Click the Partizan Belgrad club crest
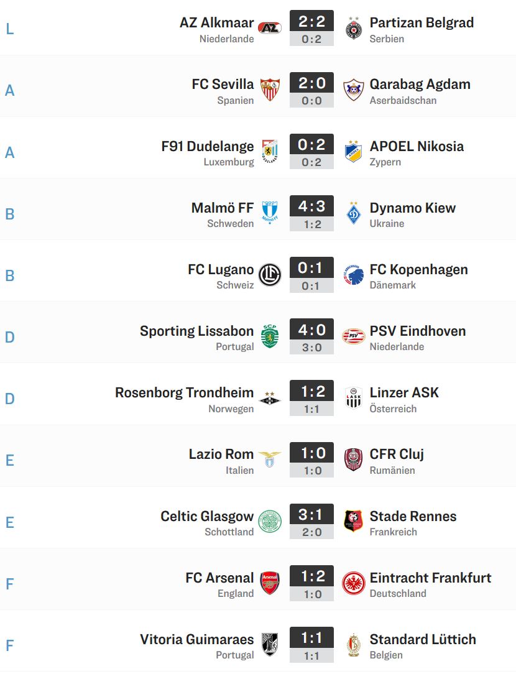This screenshot has height=674, width=516. tap(354, 29)
